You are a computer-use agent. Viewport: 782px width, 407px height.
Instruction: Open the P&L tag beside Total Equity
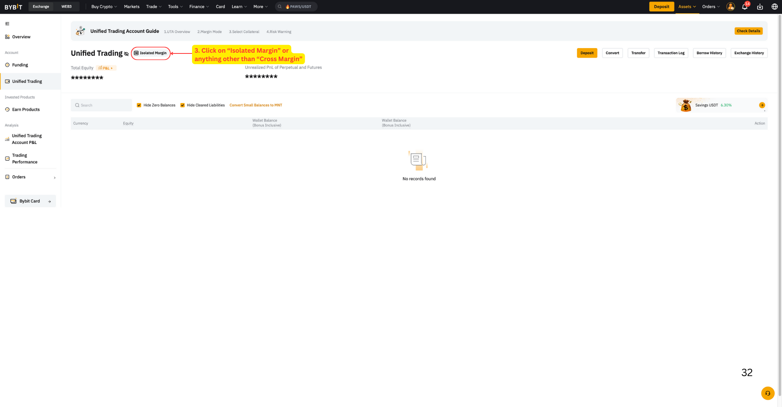(106, 68)
